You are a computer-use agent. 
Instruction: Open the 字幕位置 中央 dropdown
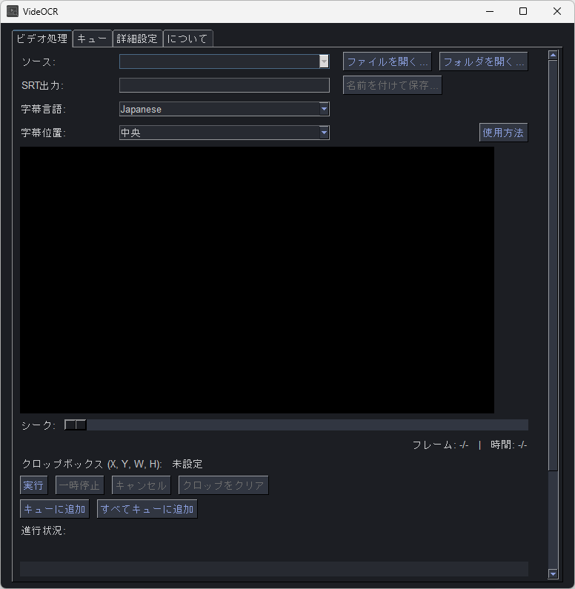pyautogui.click(x=324, y=133)
